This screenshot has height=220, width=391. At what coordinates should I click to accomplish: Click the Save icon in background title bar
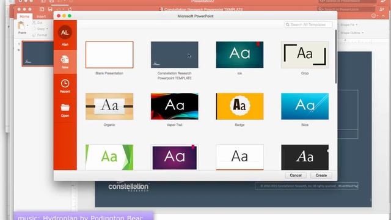(50, 10)
